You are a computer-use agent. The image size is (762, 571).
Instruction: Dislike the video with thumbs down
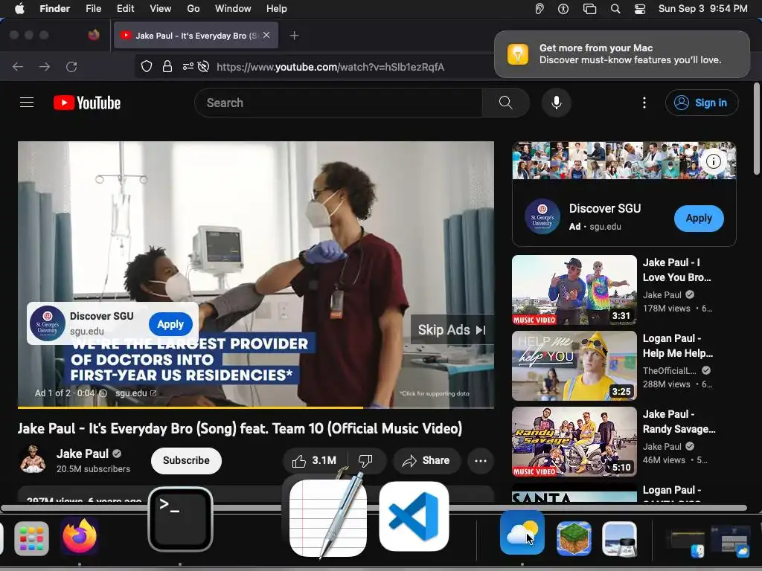click(365, 460)
